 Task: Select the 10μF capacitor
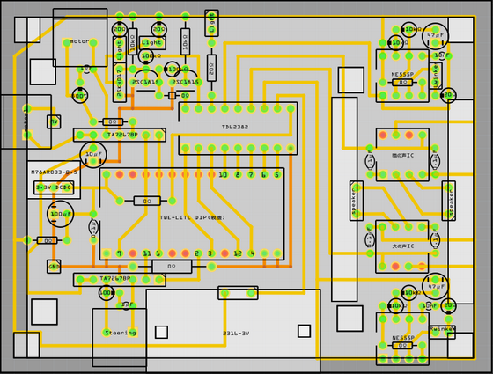tap(93, 154)
